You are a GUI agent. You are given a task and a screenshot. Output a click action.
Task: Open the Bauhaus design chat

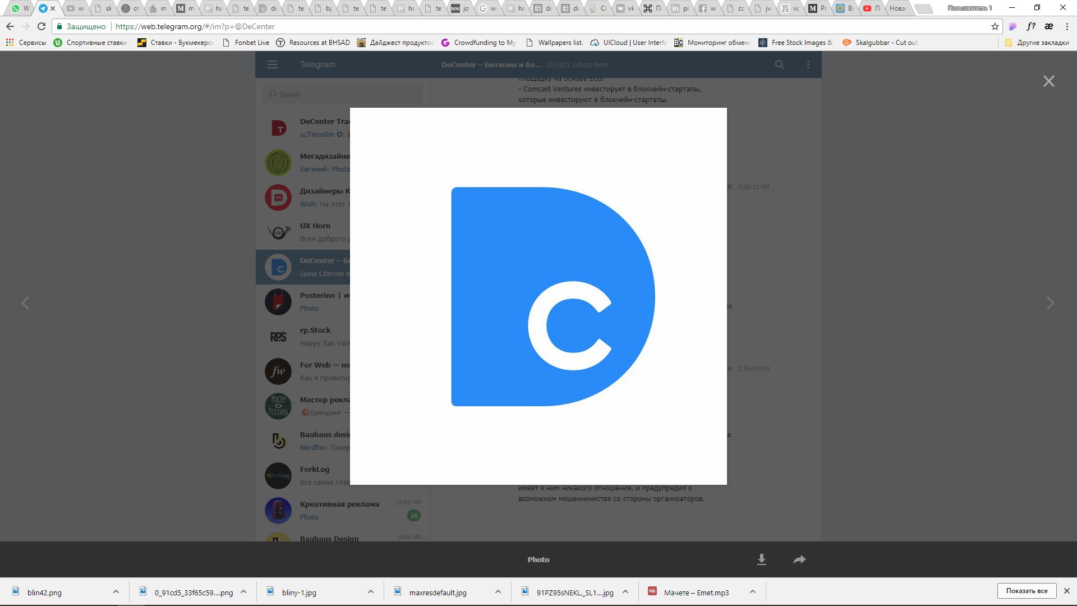click(303, 441)
